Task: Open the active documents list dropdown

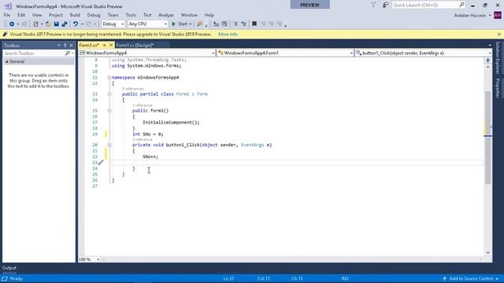Action: [489, 46]
